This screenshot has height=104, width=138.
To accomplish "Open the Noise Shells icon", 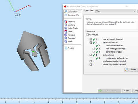I will 66,28.
